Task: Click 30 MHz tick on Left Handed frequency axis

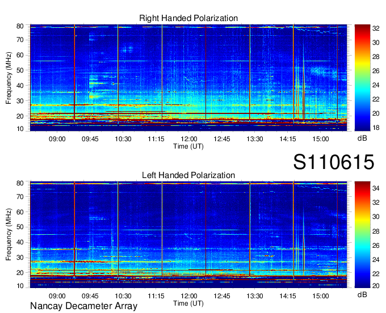Action: pyautogui.click(x=20, y=257)
